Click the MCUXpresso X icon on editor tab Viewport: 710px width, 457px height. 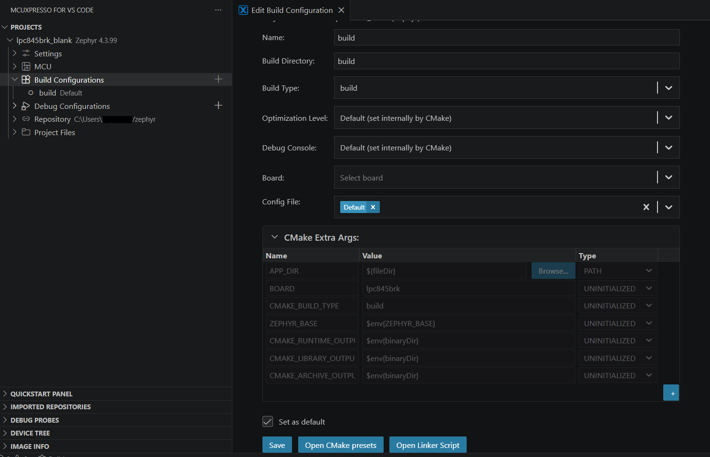[x=243, y=10]
